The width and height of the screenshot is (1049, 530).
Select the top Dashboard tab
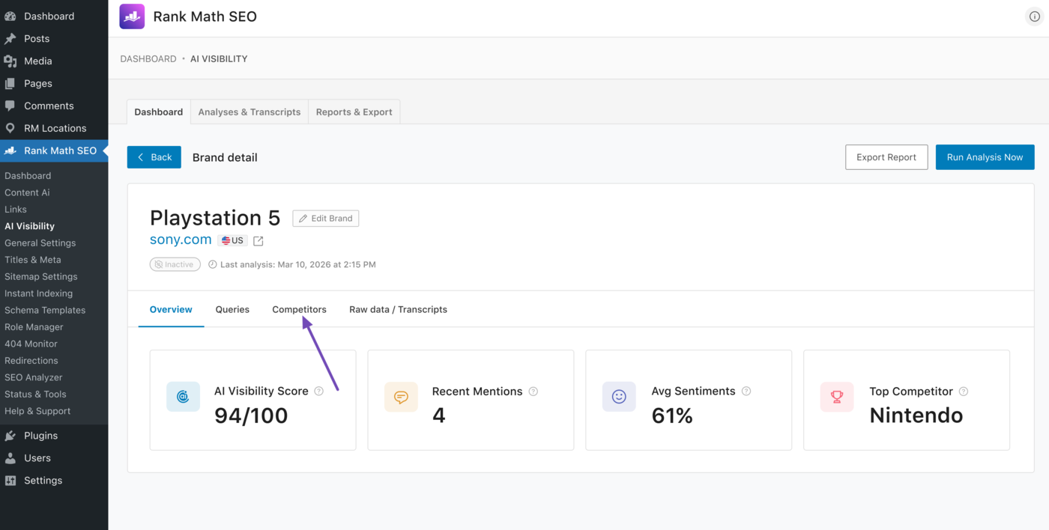(x=159, y=112)
